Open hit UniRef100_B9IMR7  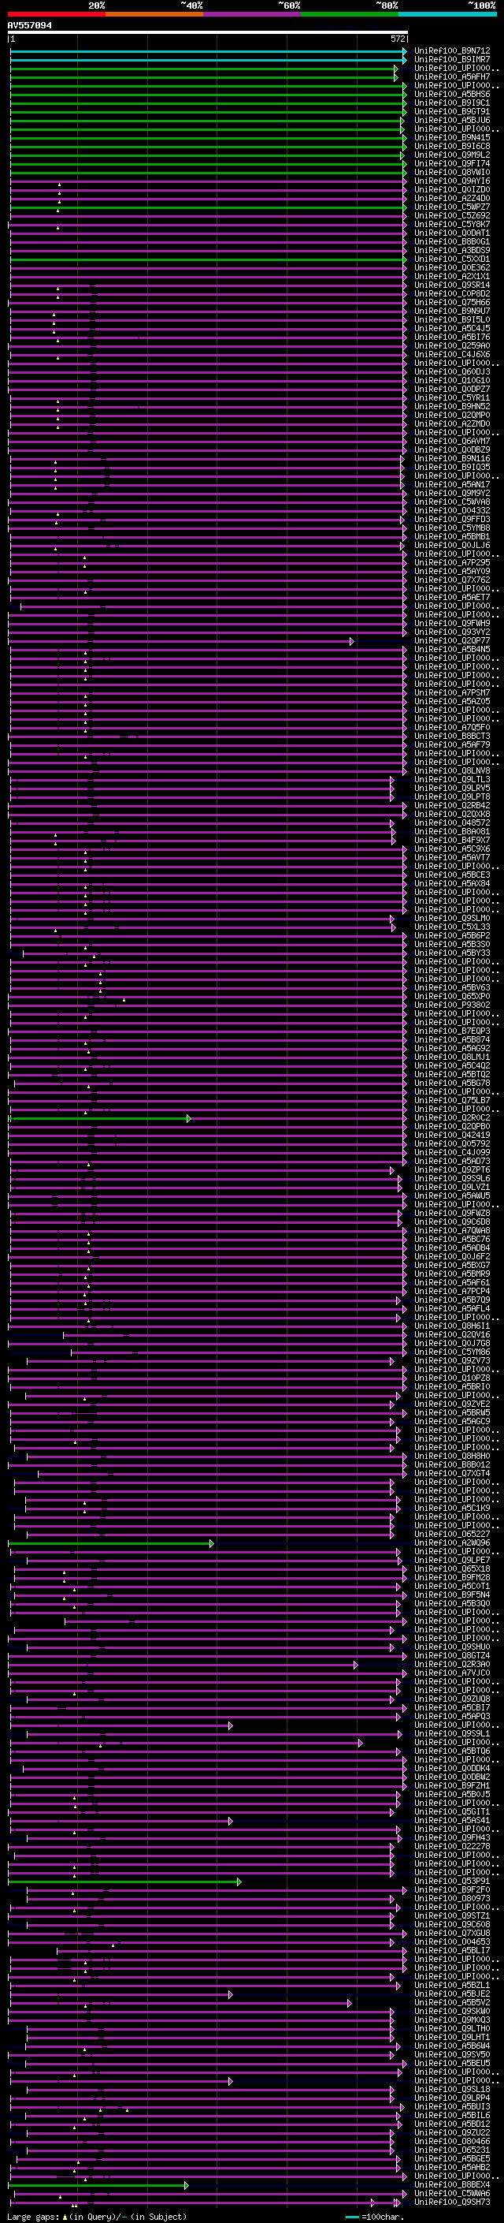tap(452, 60)
